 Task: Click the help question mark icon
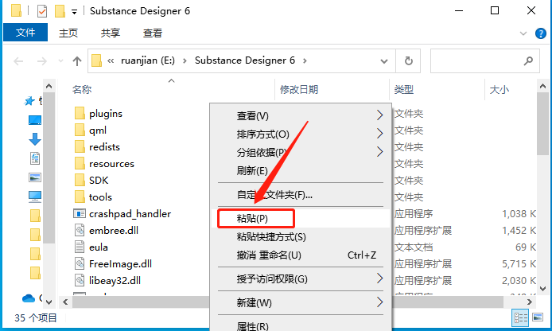[540, 33]
